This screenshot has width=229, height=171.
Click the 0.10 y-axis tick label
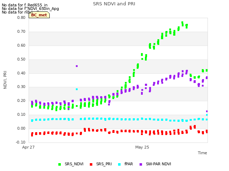(x=21, y=115)
